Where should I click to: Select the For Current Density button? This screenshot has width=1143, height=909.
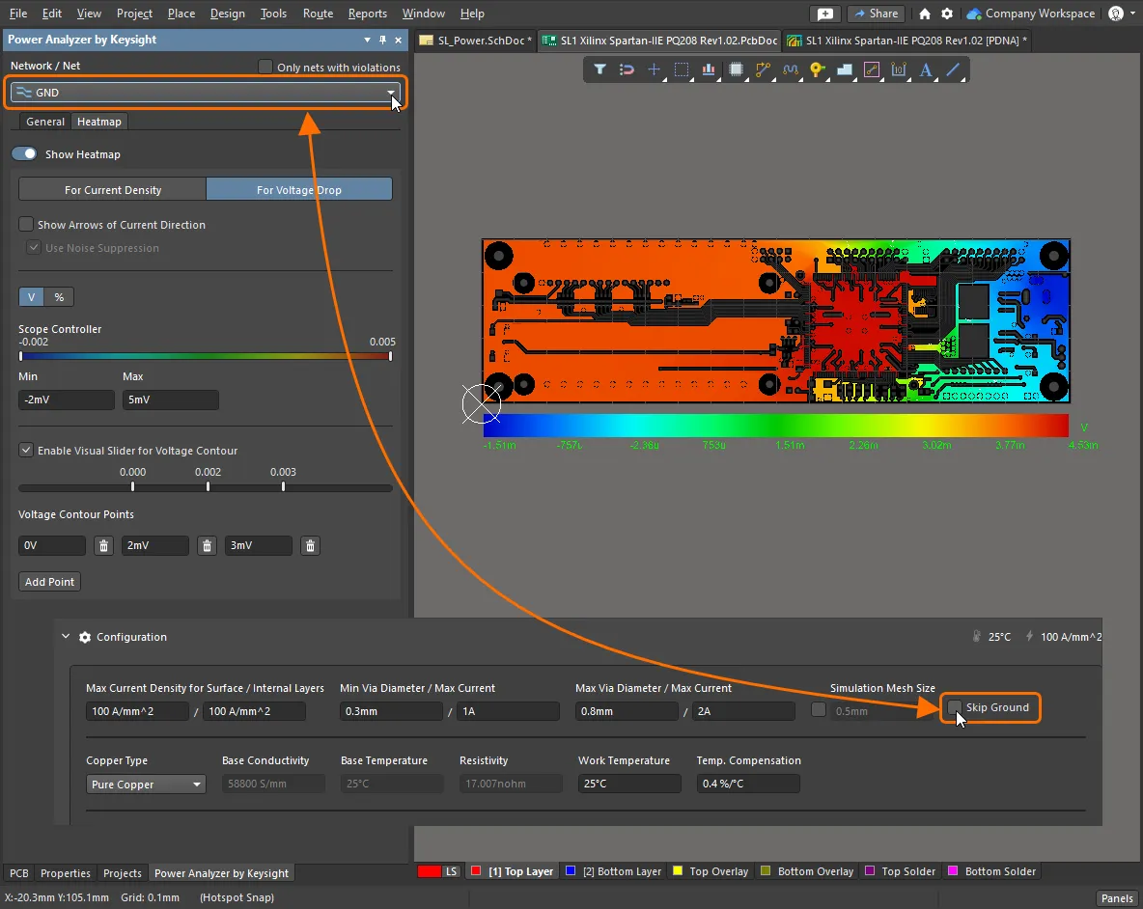pyautogui.click(x=113, y=190)
